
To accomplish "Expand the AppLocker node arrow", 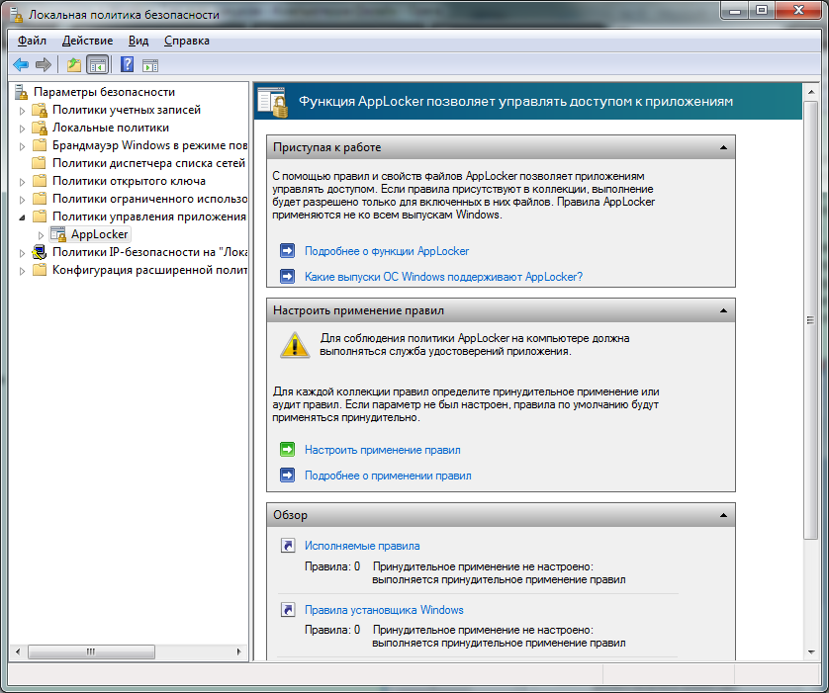I will tap(41, 235).
